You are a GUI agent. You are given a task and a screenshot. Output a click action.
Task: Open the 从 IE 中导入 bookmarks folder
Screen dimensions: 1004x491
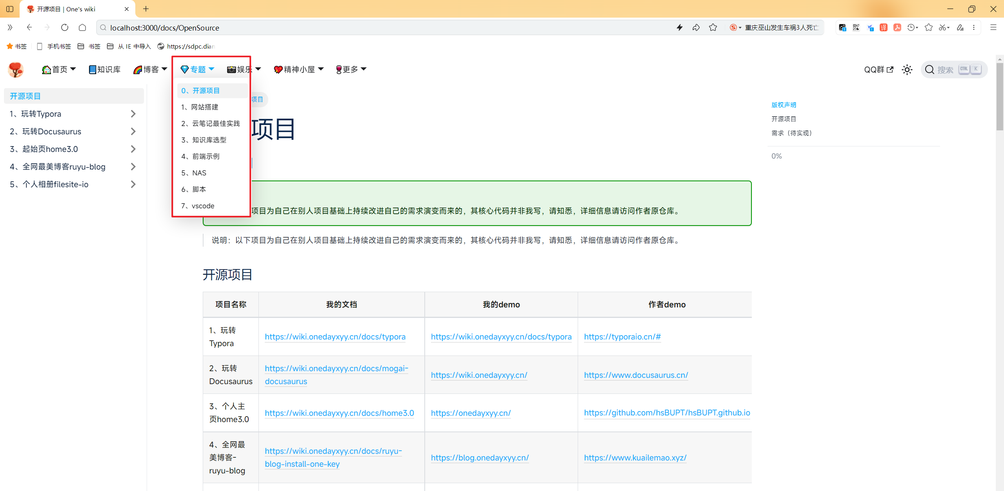(129, 46)
